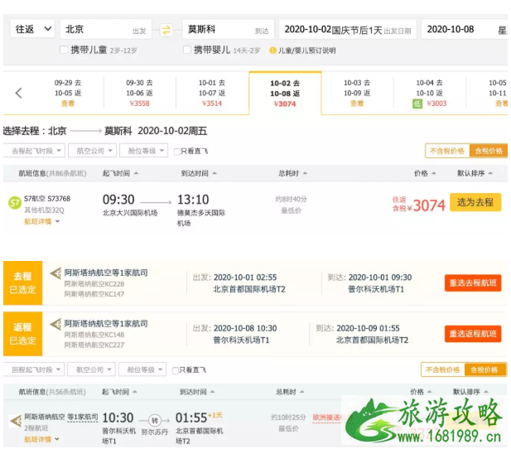Select the 10-02 去 10-08 返 date tab
Image resolution: width=511 pixels, height=449 pixels.
(285, 94)
